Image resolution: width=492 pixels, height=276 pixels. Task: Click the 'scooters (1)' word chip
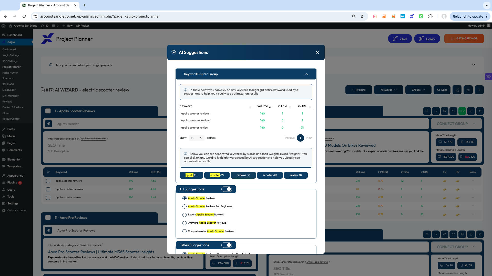[x=270, y=175]
